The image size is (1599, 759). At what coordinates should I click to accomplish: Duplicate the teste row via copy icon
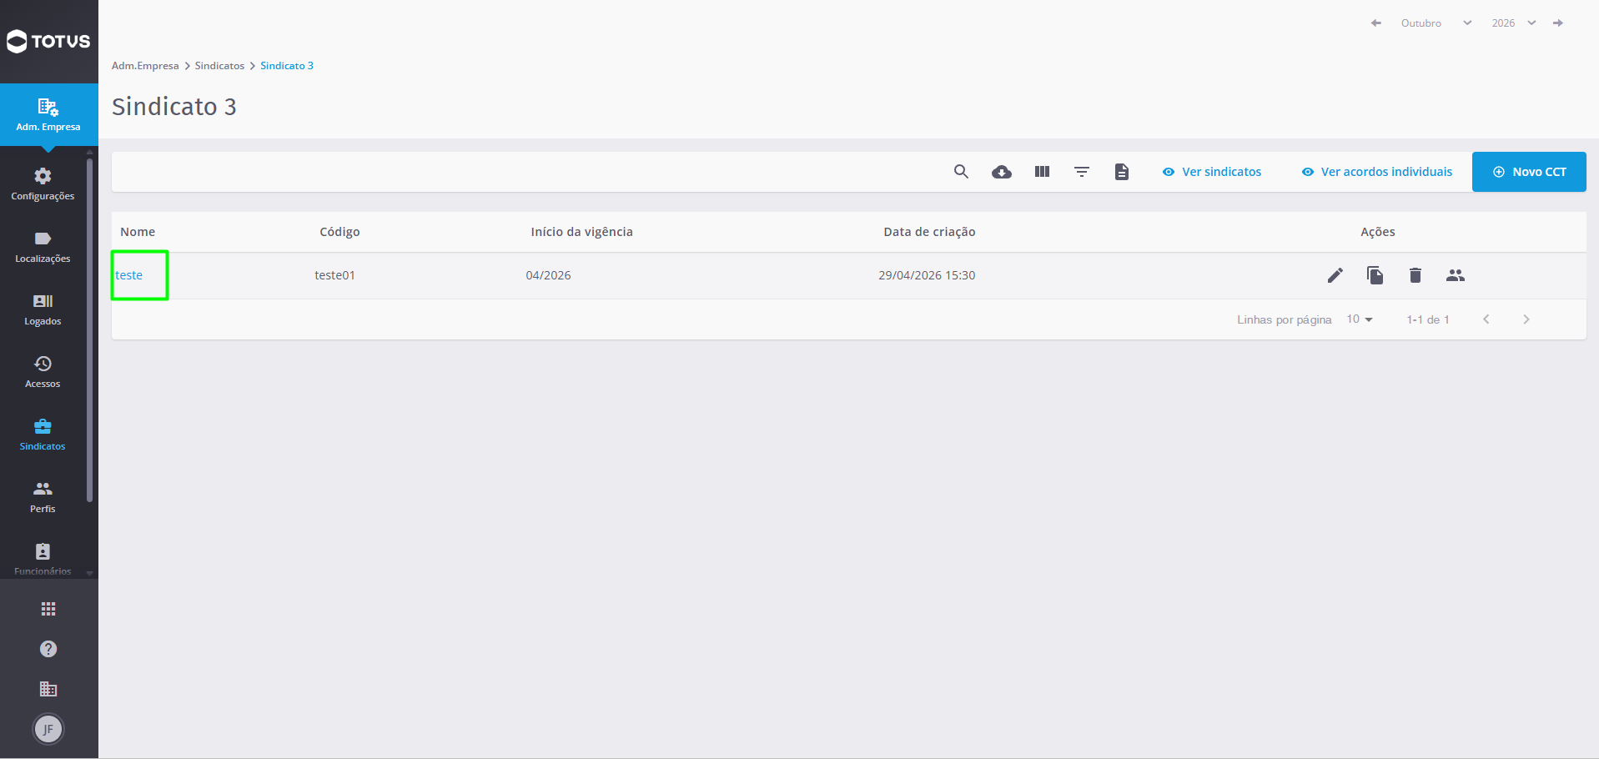coord(1375,275)
